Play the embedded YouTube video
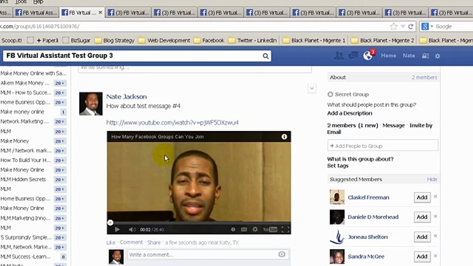 (x=117, y=229)
